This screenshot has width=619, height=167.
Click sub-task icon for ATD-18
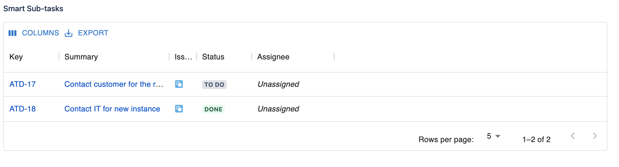(x=179, y=109)
